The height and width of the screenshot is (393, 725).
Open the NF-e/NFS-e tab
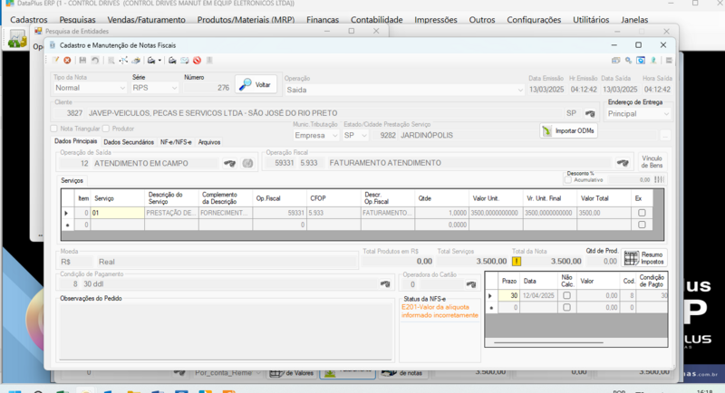point(176,142)
